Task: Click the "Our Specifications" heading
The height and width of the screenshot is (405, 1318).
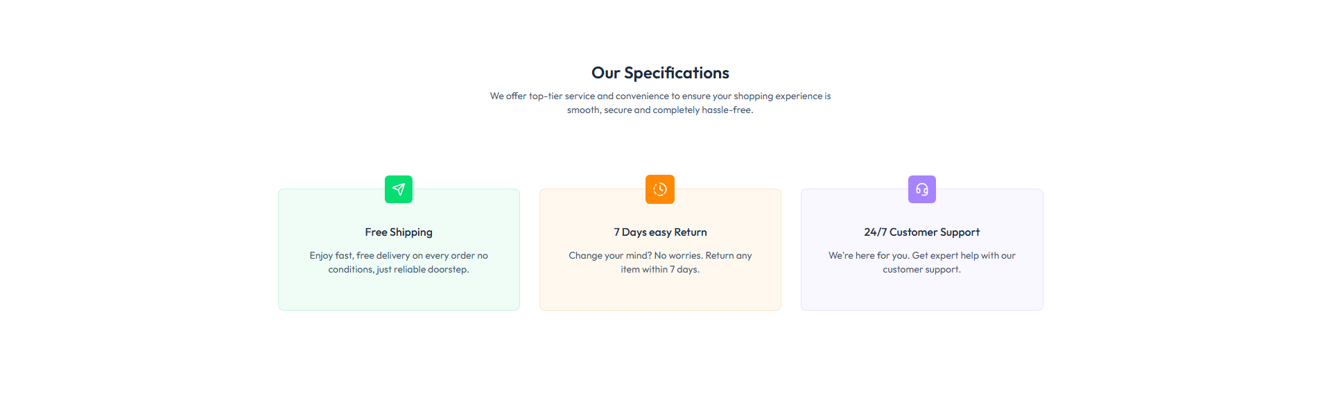Action: pos(660,73)
